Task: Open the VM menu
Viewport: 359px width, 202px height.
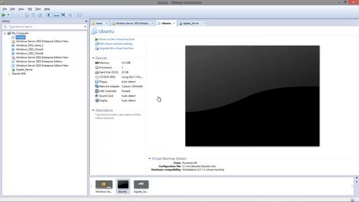Action: [x=30, y=9]
